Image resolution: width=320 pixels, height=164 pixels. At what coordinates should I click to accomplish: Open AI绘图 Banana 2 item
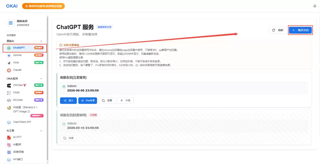[25, 111]
